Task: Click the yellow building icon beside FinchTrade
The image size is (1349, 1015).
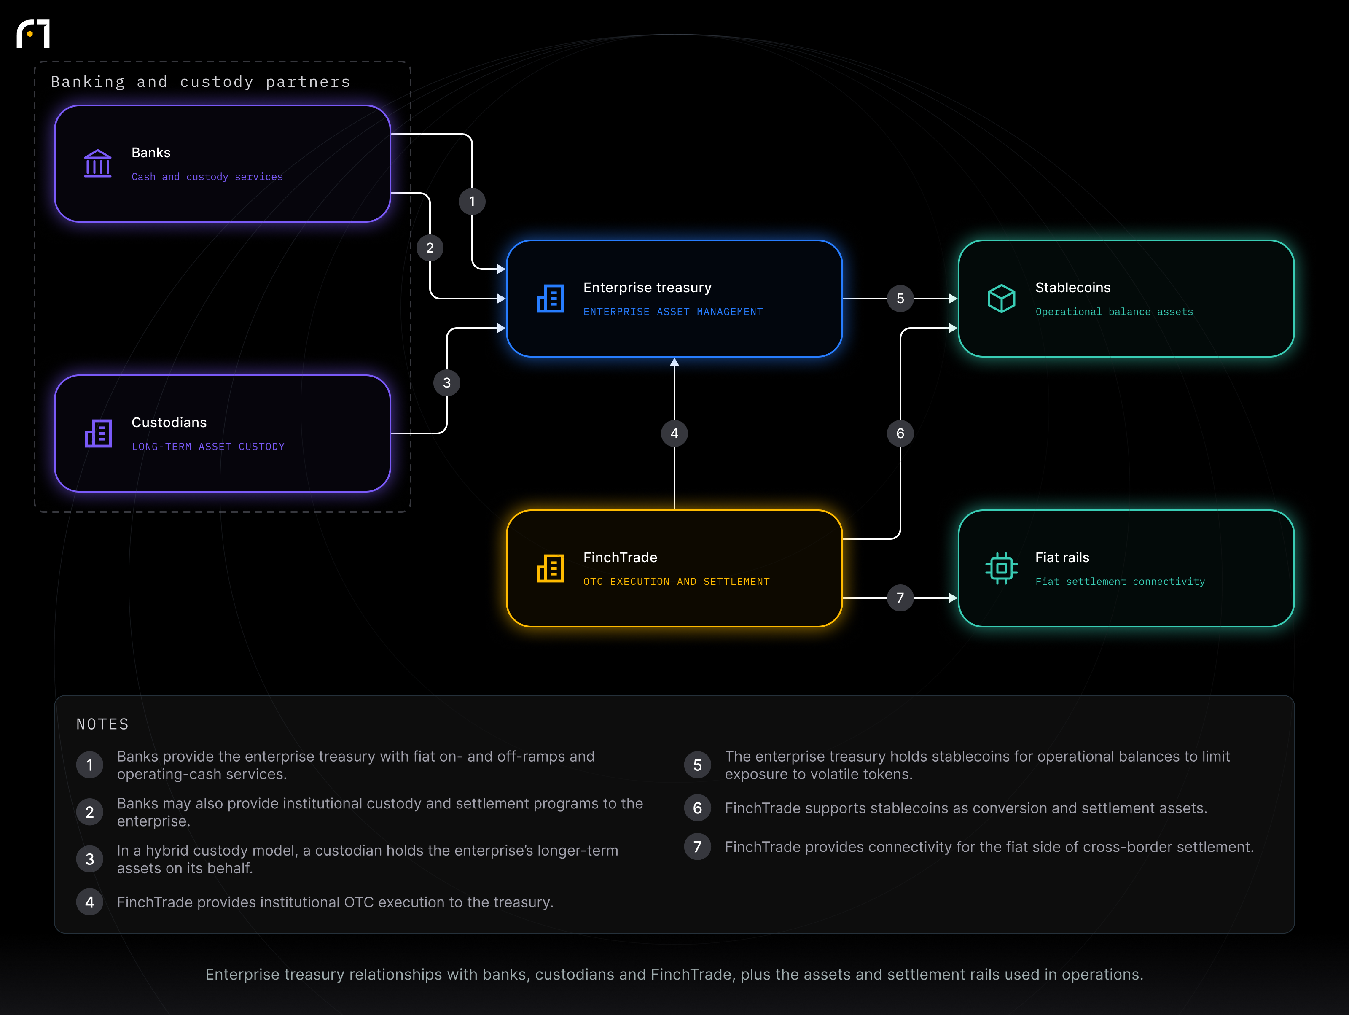Action: click(x=550, y=568)
